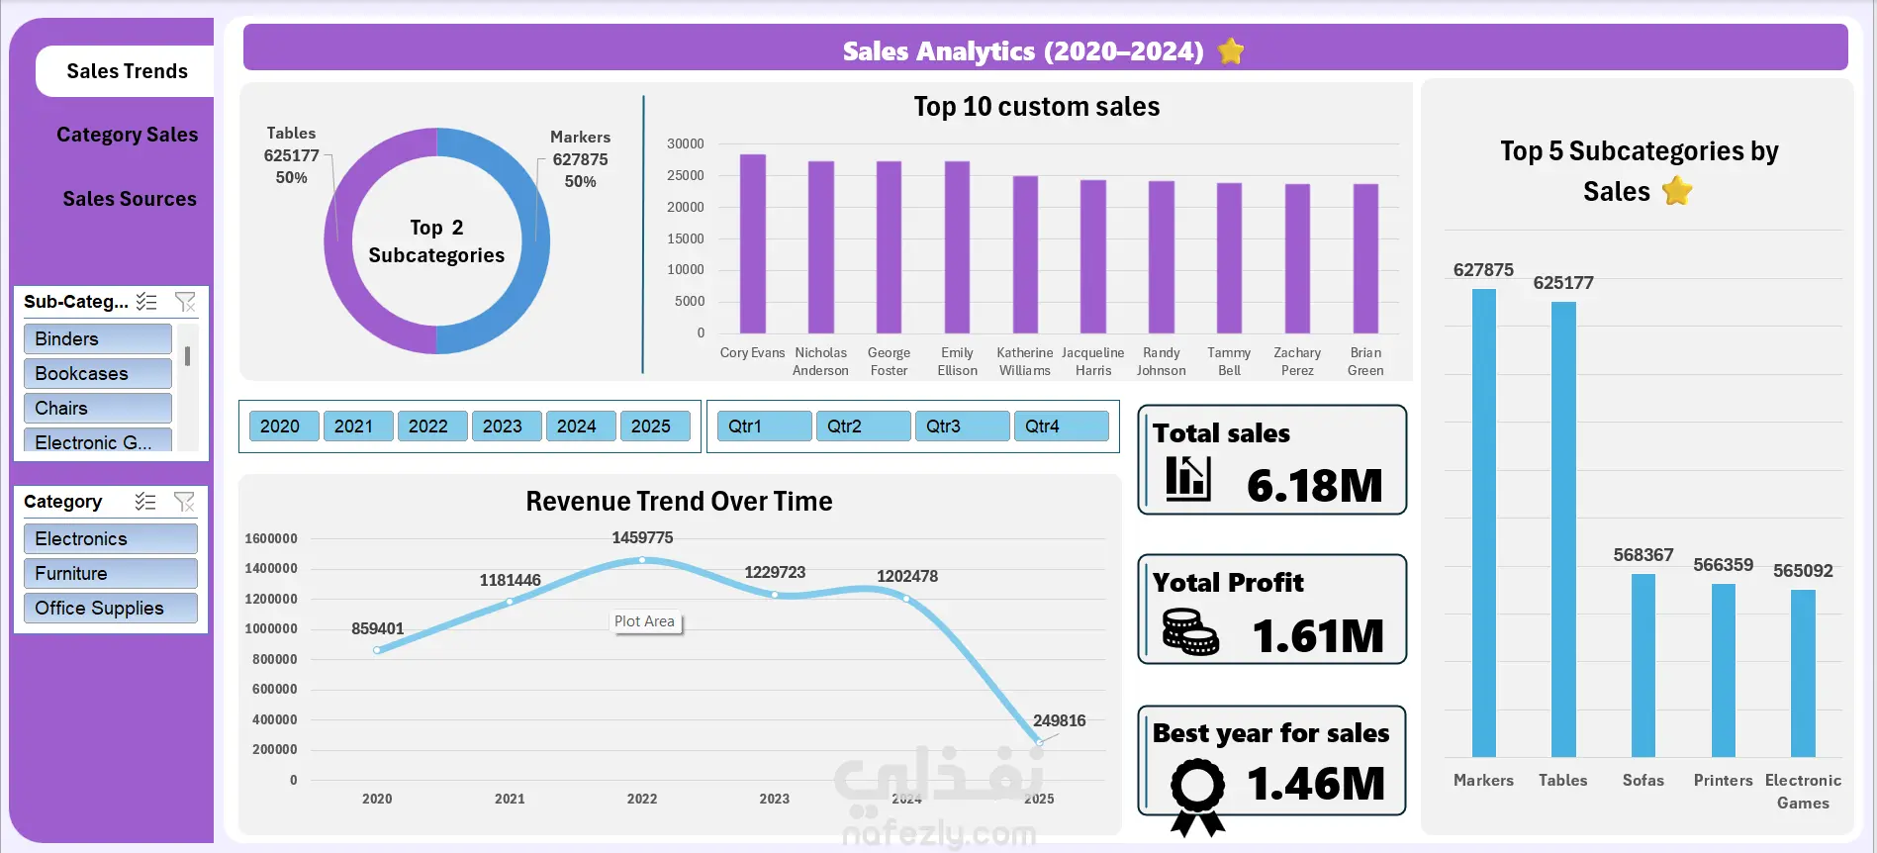This screenshot has width=1877, height=853.
Task: Select the Cory Evans bar in chart
Action: [753, 243]
